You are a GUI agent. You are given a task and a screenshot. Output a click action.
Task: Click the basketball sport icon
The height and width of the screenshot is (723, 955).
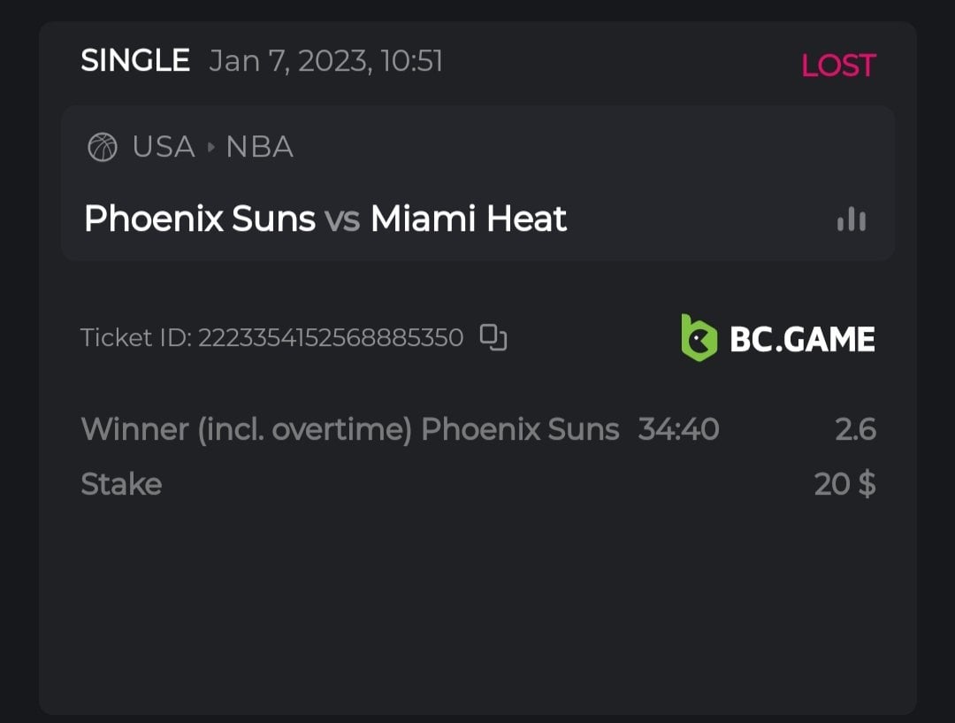point(103,147)
